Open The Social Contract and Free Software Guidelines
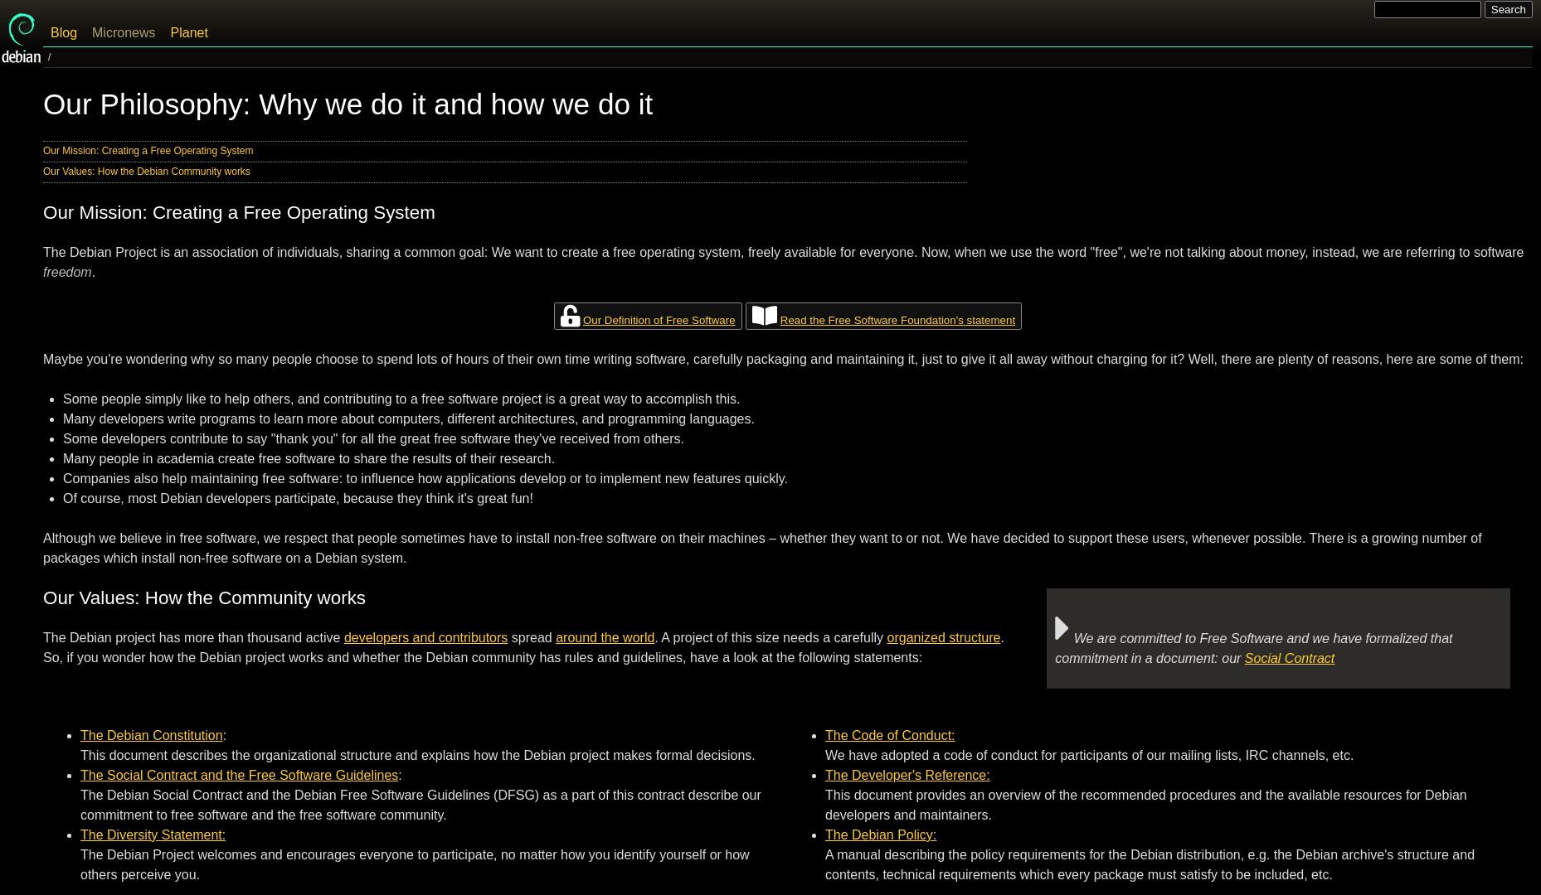Screen dimensions: 1541x895 point(239,775)
